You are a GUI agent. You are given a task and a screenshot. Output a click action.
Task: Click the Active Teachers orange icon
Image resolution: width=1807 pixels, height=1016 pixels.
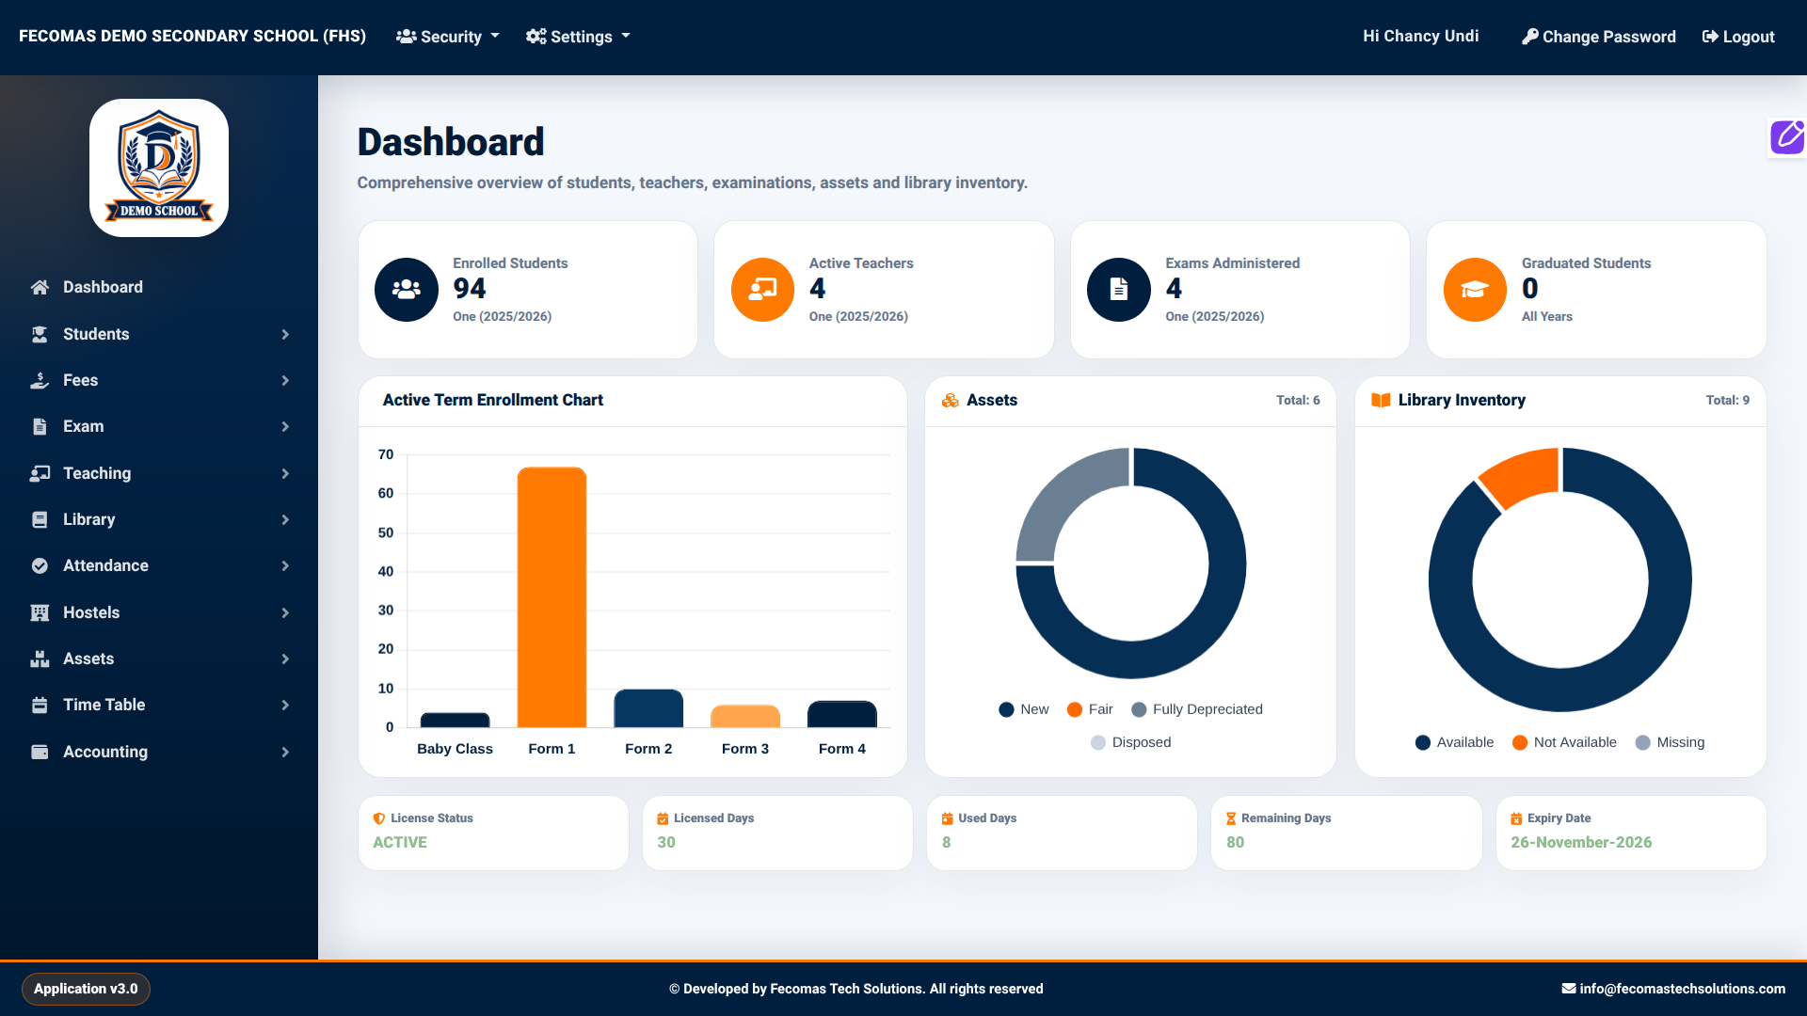(763, 290)
